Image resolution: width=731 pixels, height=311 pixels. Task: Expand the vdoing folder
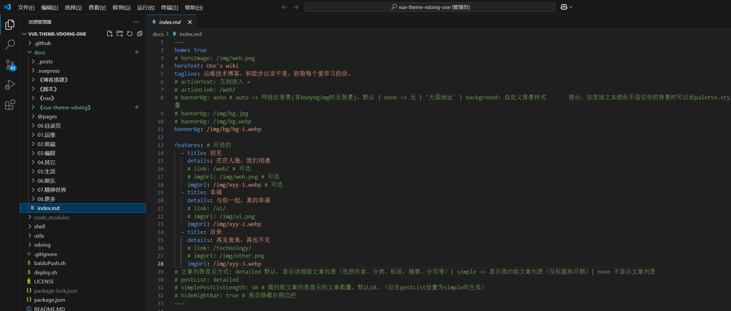[83, 245]
